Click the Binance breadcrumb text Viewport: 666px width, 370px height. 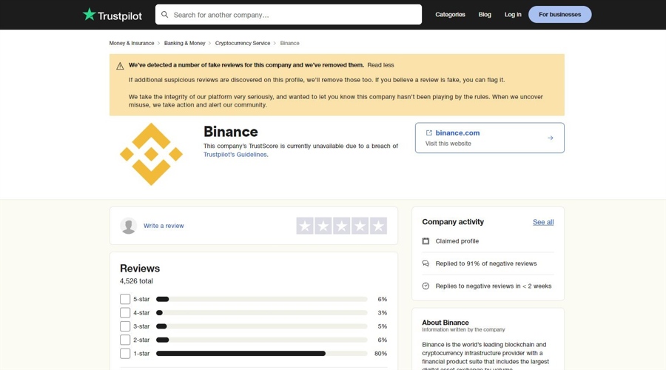pos(289,44)
